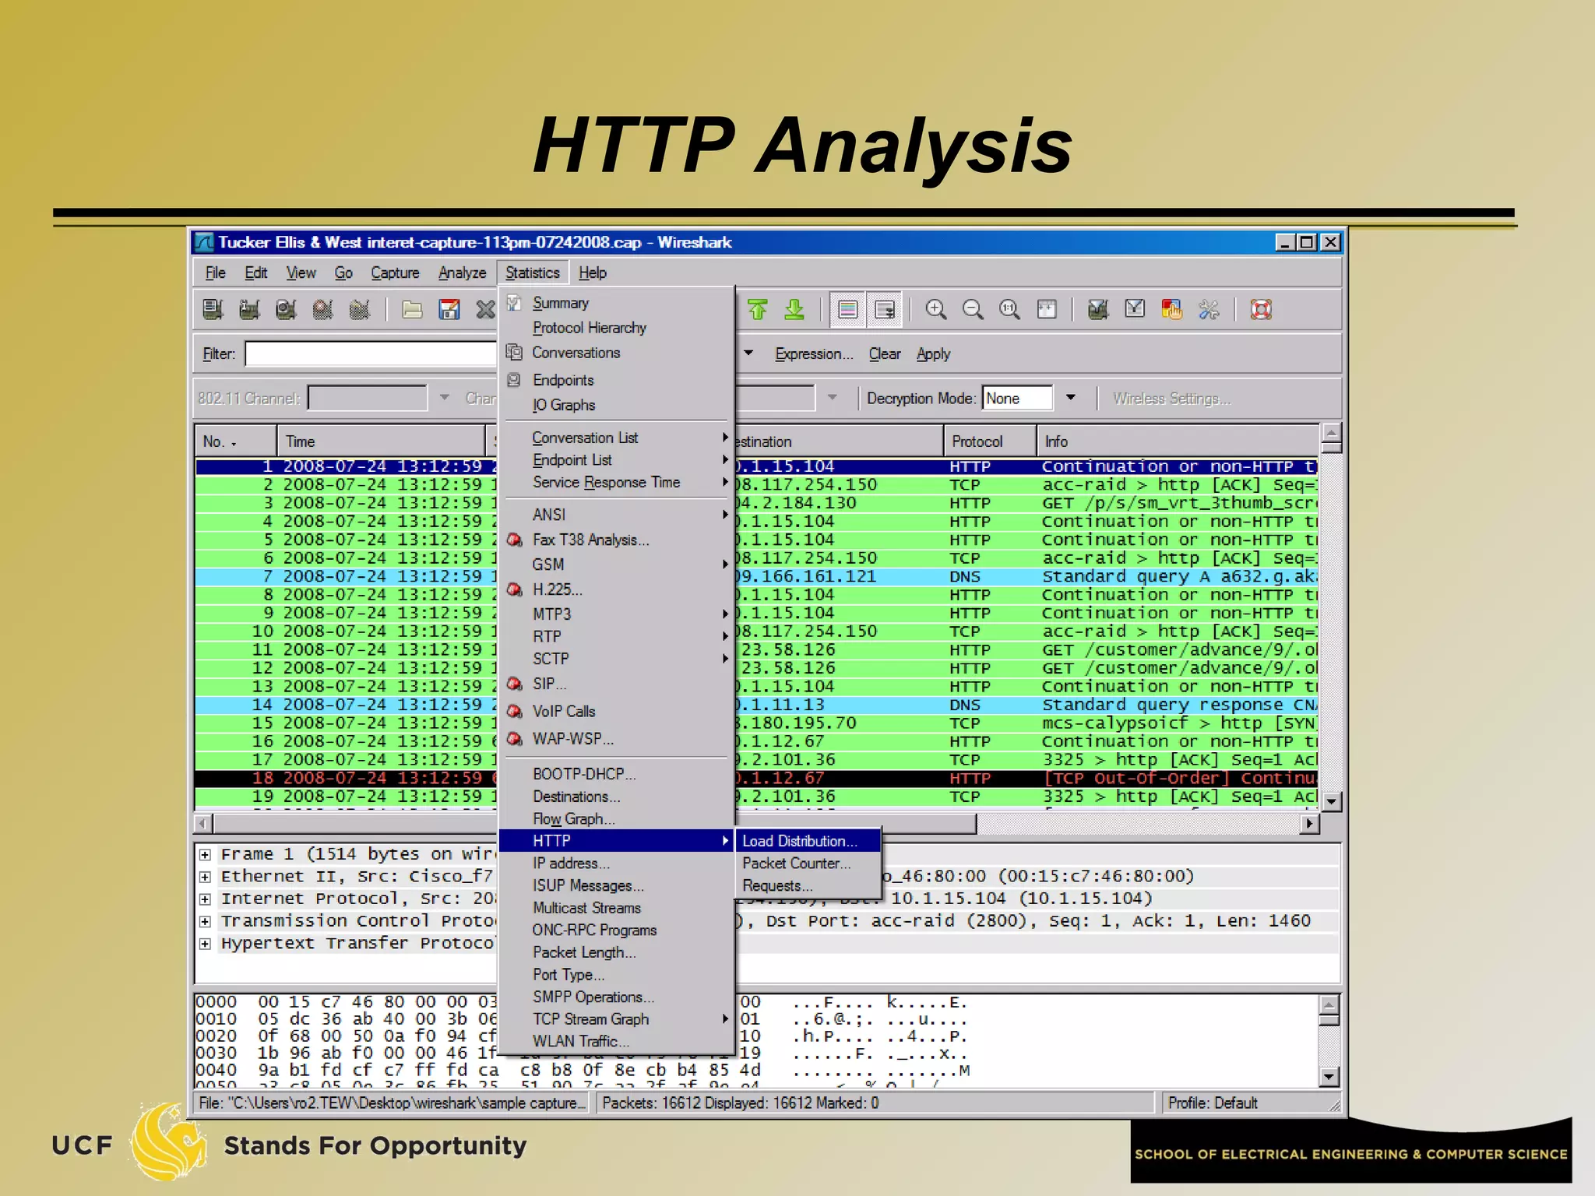Select Packet Length... menu entry
Screen dimensions: 1595x1196
[x=584, y=952]
